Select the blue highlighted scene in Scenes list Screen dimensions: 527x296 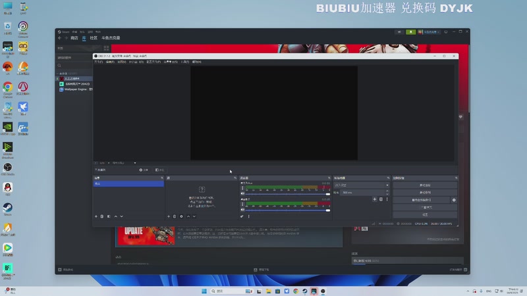128,184
